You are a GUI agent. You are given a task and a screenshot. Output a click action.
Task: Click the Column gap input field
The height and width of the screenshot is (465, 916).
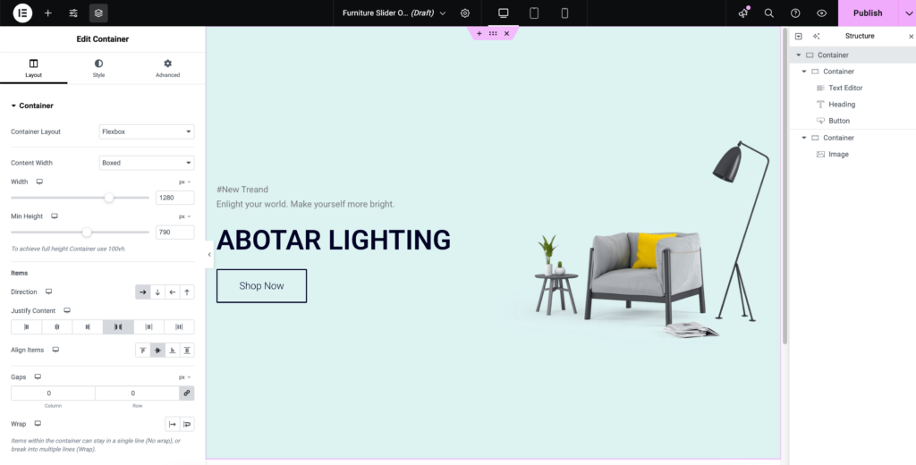point(53,393)
